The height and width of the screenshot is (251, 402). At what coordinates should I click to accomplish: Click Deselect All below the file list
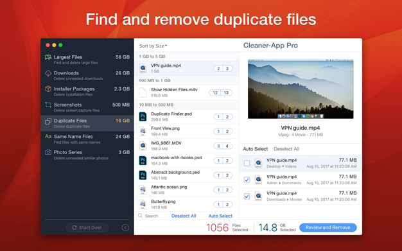point(184,216)
